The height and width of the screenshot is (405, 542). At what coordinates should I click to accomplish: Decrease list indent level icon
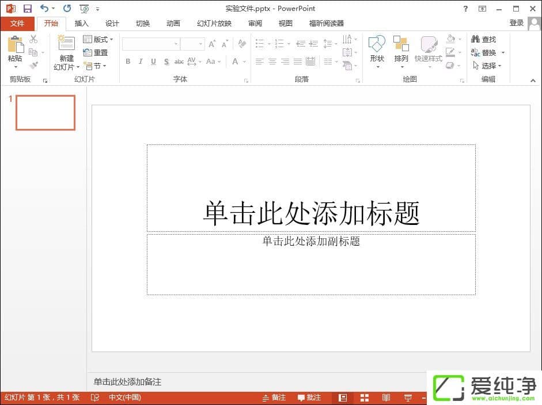coord(301,44)
